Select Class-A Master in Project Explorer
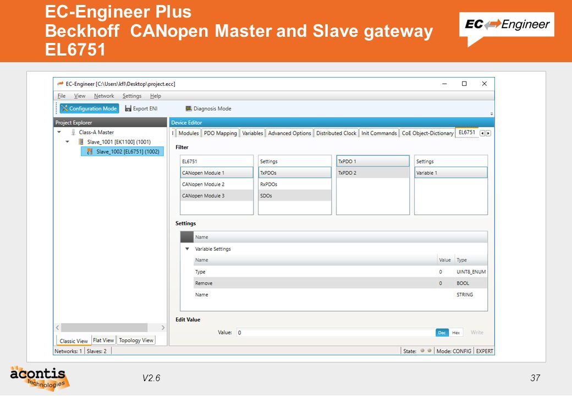572x396 pixels. coord(96,132)
